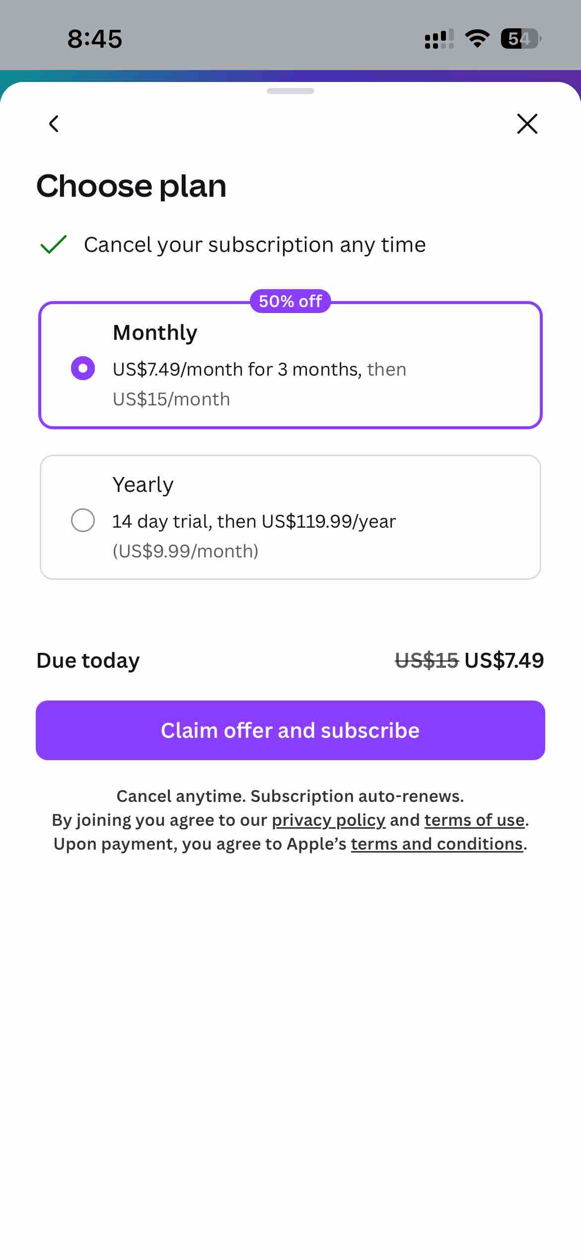
Task: Click the struck-through US$15 price
Action: [426, 660]
